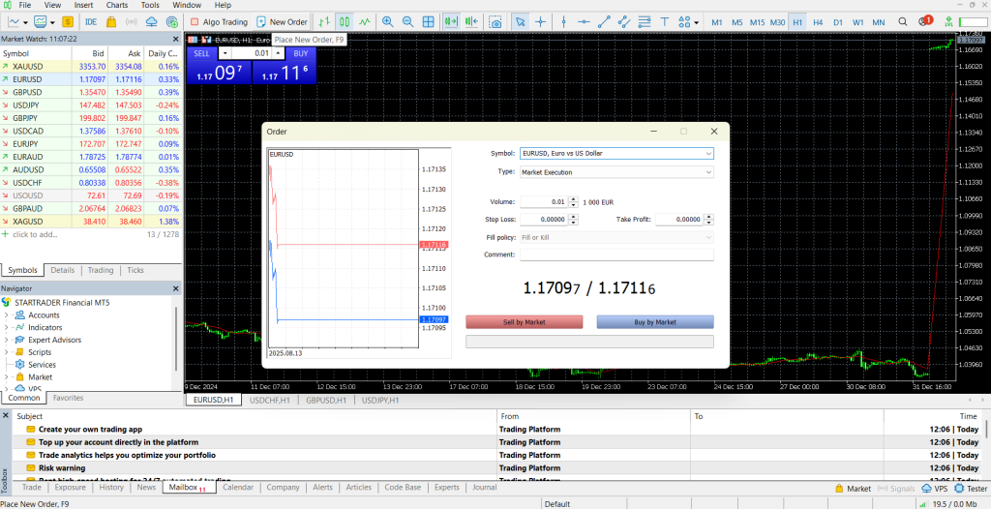Open account notifications icon with badge

924,21
